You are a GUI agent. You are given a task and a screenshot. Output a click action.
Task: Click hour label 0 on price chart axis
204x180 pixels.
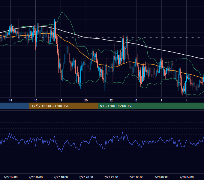pos(136,100)
